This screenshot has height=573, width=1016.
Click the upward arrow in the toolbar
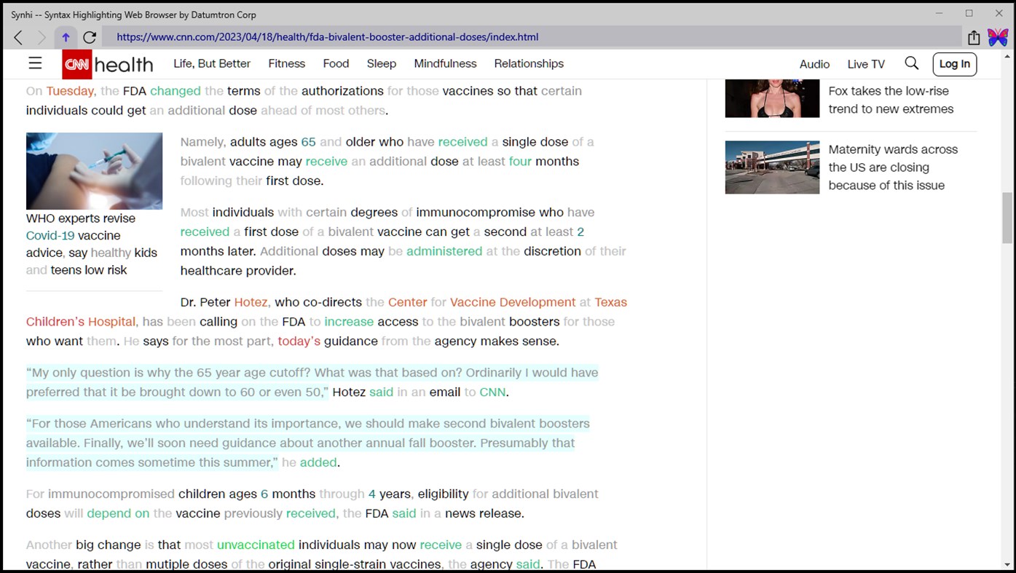65,36
